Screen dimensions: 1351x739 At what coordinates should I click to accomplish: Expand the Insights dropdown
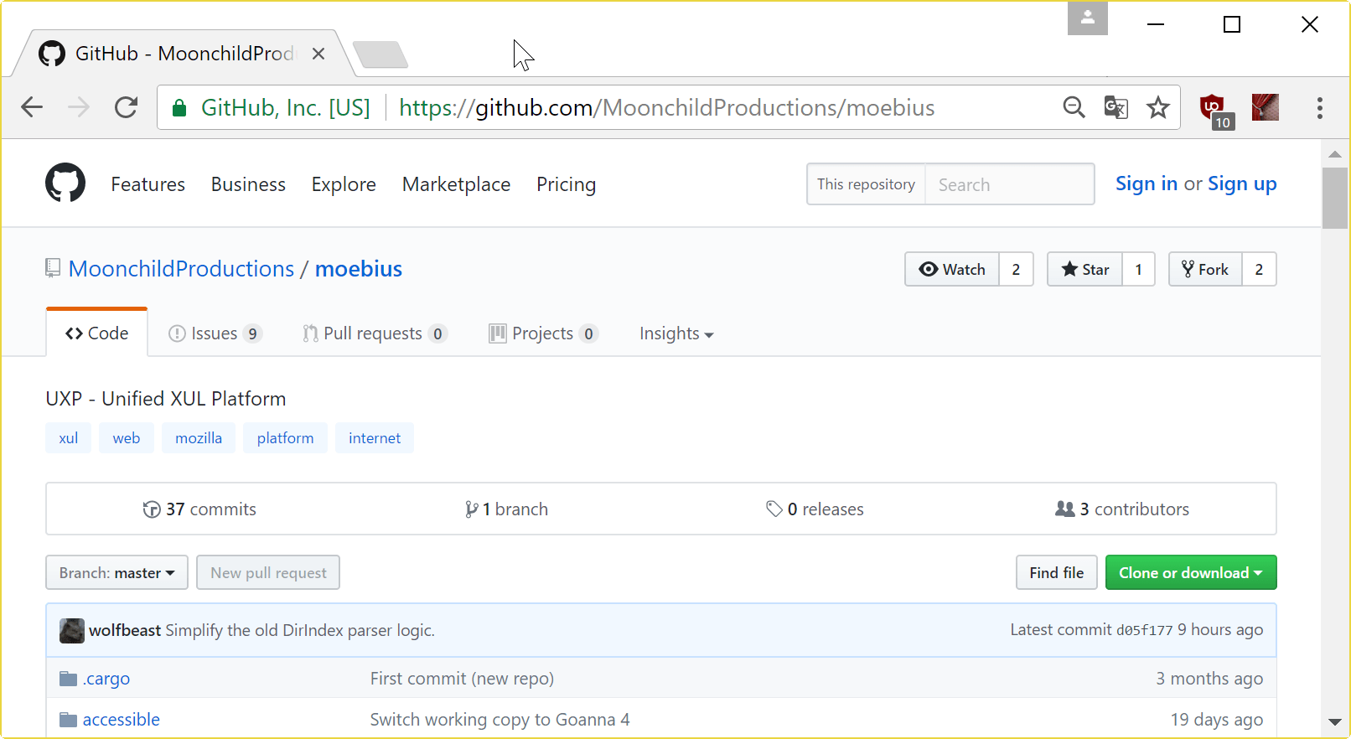tap(676, 333)
